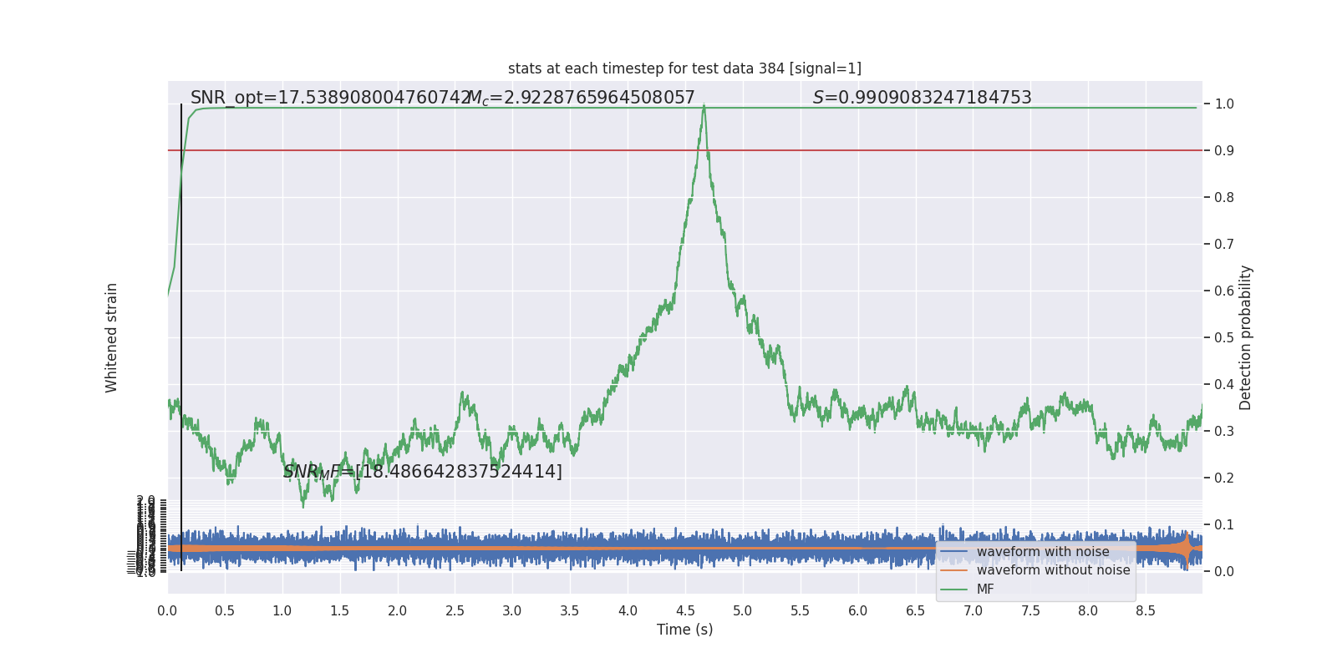Screen dimensions: 1337x668
Task: Click the x-axis tick label 3.0
Action: [512, 611]
